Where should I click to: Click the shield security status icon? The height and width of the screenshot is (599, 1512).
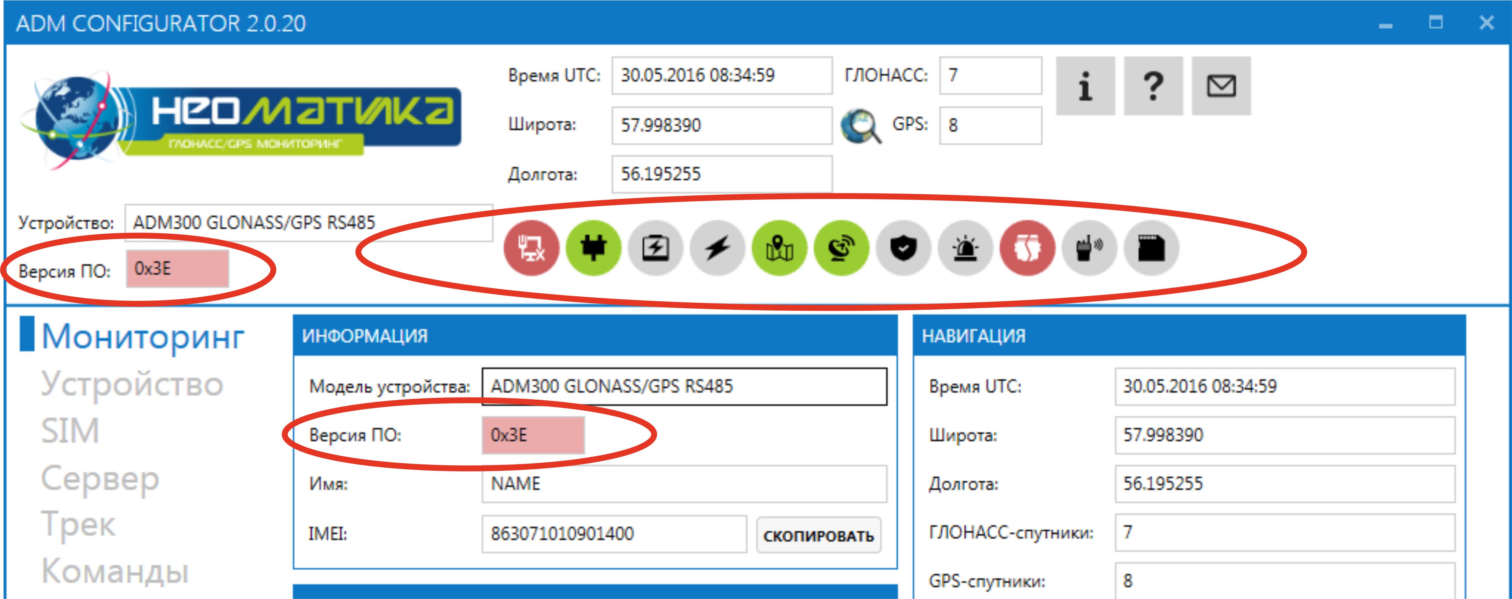click(x=903, y=248)
